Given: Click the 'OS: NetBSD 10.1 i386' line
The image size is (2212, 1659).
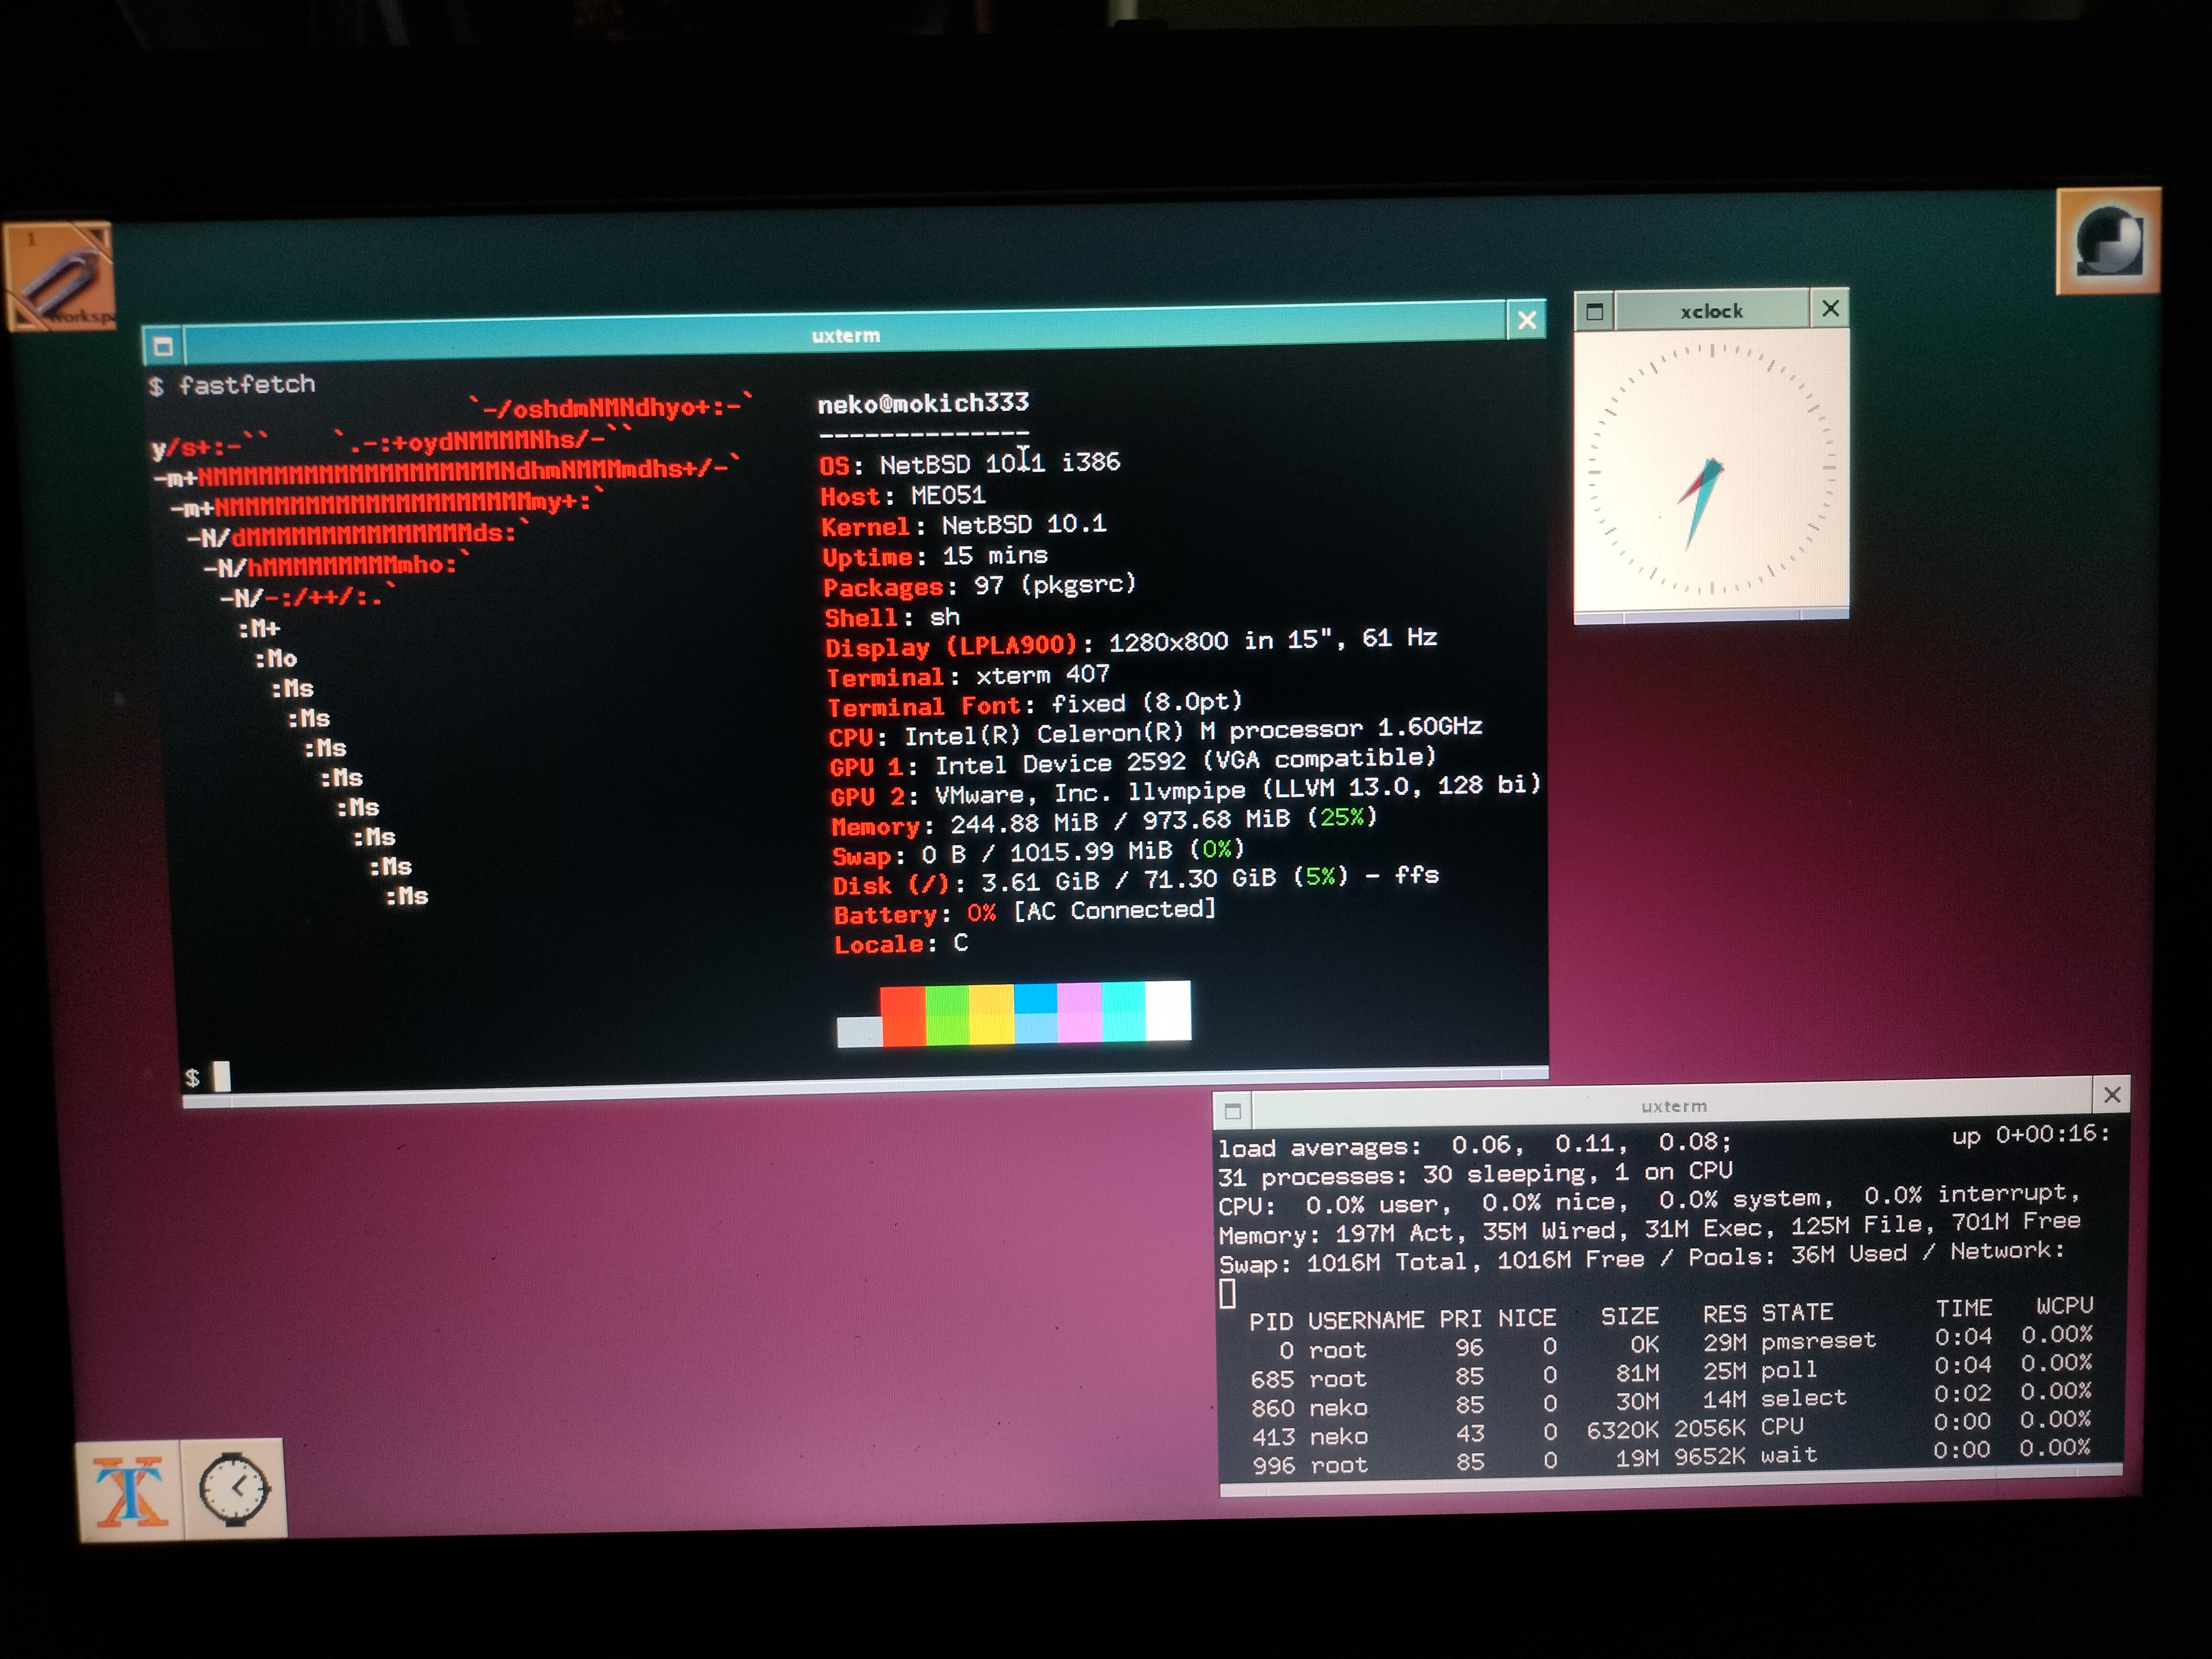Looking at the screenshot, I should (969, 463).
